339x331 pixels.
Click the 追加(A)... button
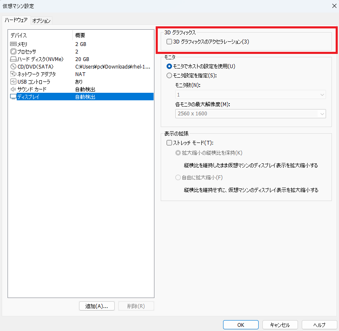(x=97, y=306)
